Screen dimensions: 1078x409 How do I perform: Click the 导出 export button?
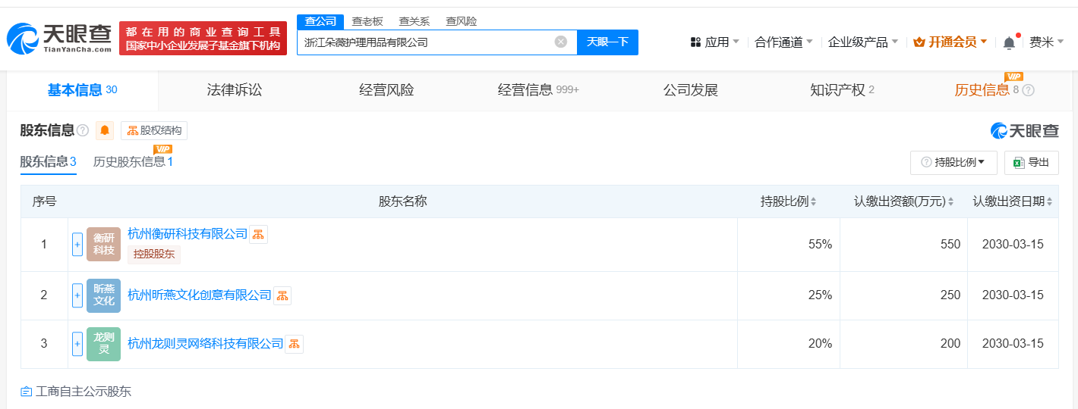pyautogui.click(x=1031, y=162)
